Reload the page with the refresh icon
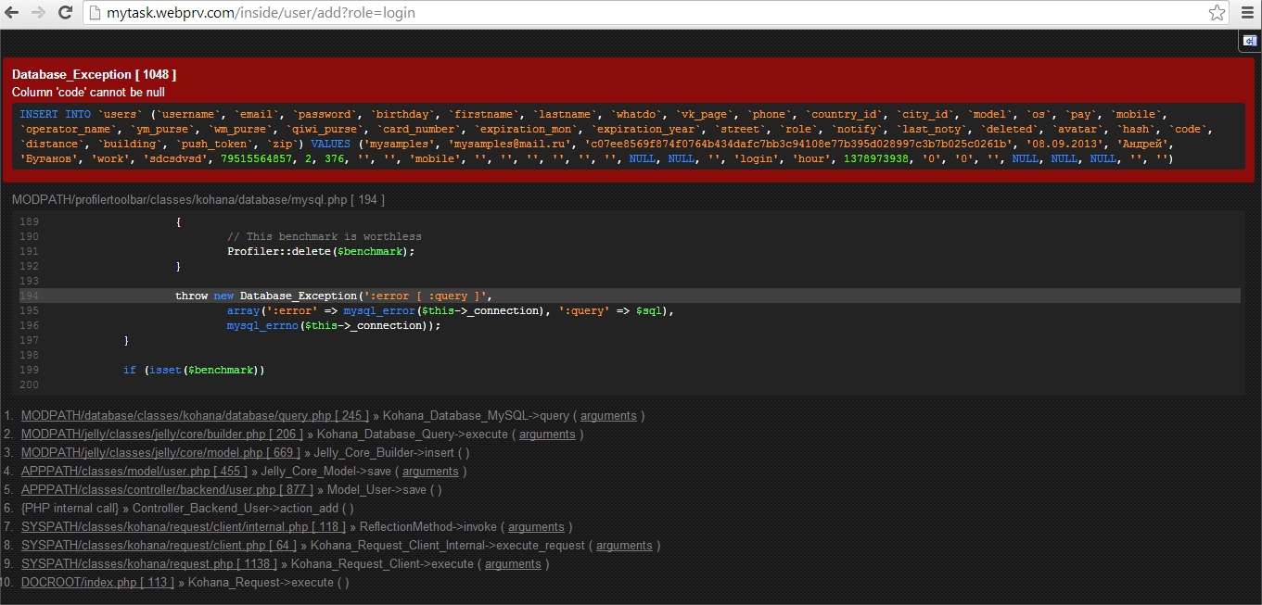 pyautogui.click(x=65, y=13)
